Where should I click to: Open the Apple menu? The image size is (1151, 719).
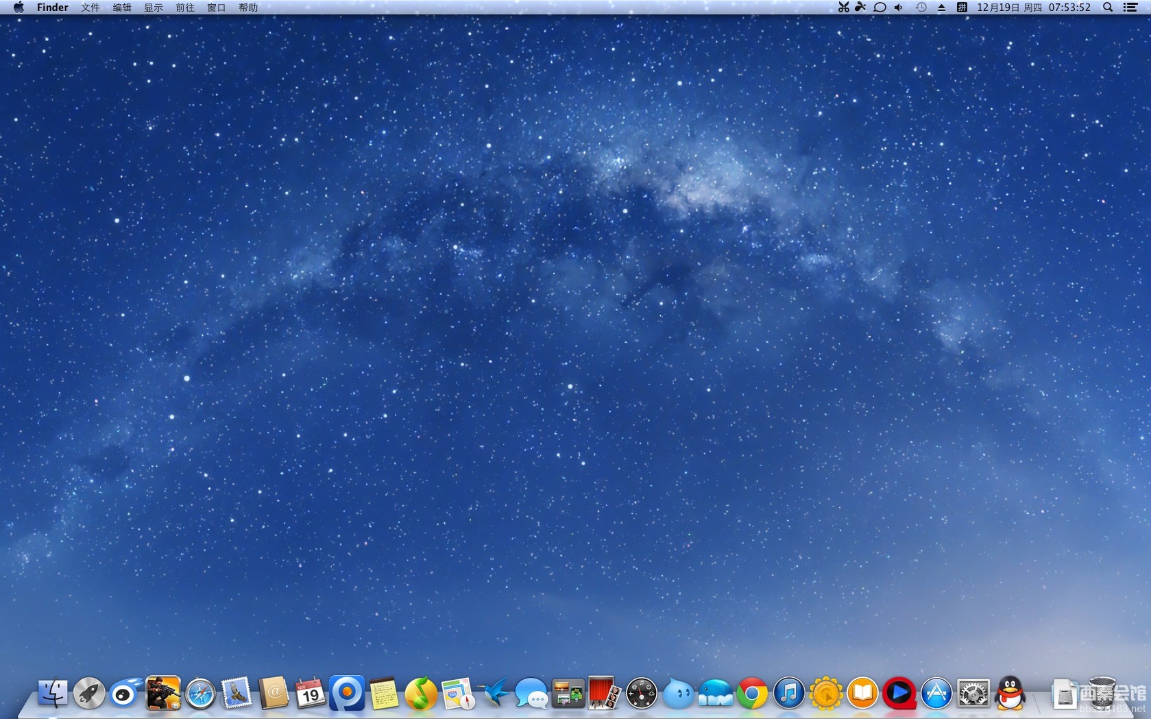coord(19,8)
